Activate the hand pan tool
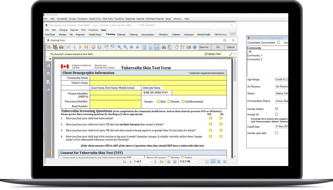This screenshot has height=190, width=333. click(x=177, y=47)
